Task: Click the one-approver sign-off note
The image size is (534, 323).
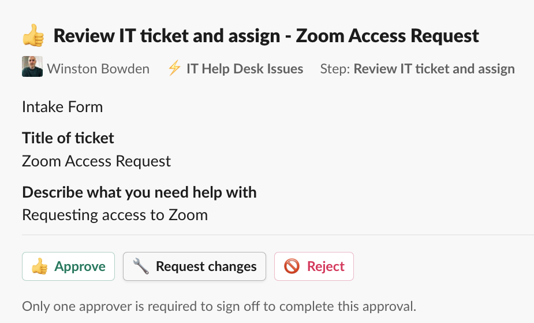Action: pos(219,306)
